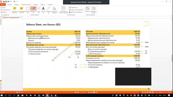Open dropdown arrow under Штамп
The height and width of the screenshot is (97, 173).
point(43,13)
